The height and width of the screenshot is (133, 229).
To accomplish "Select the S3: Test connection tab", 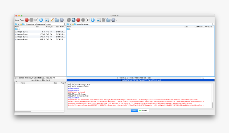I will click(141, 80).
